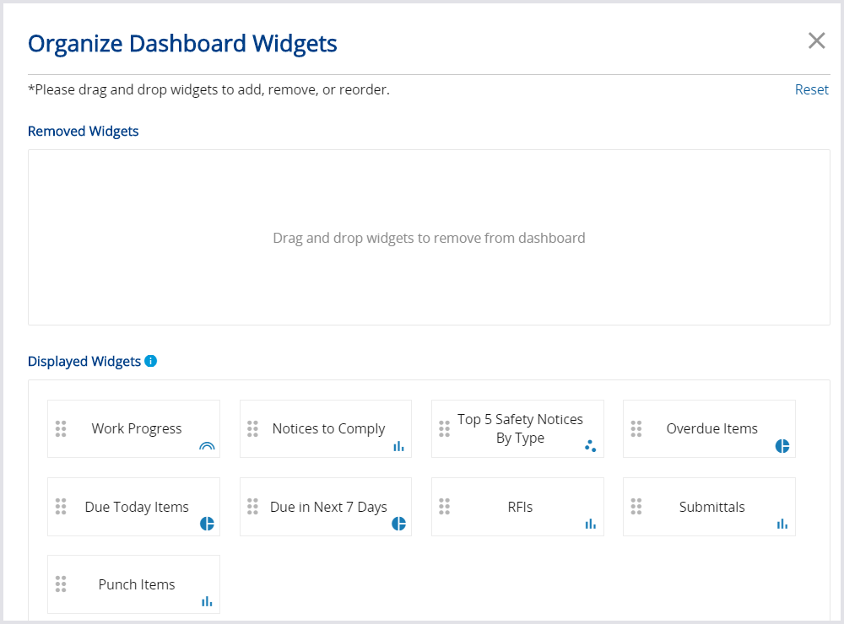Click the Overdue Items pie chart icon
Image resolution: width=844 pixels, height=624 pixels.
[x=782, y=446]
